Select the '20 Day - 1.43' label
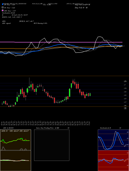Viewport: 129px width, 171px height. 9,5
